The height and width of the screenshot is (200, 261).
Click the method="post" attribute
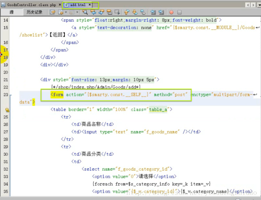(171, 95)
